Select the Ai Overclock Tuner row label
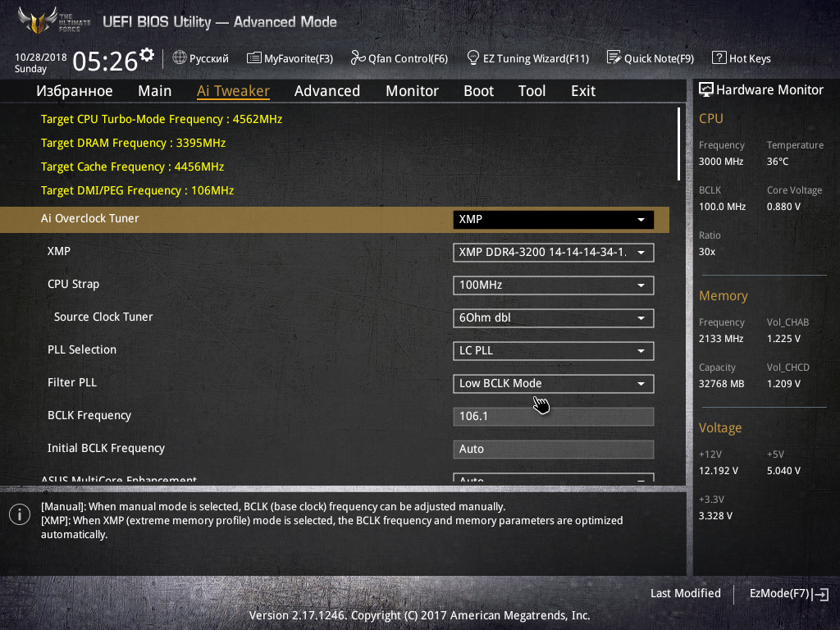This screenshot has height=630, width=840. pyautogui.click(x=90, y=218)
